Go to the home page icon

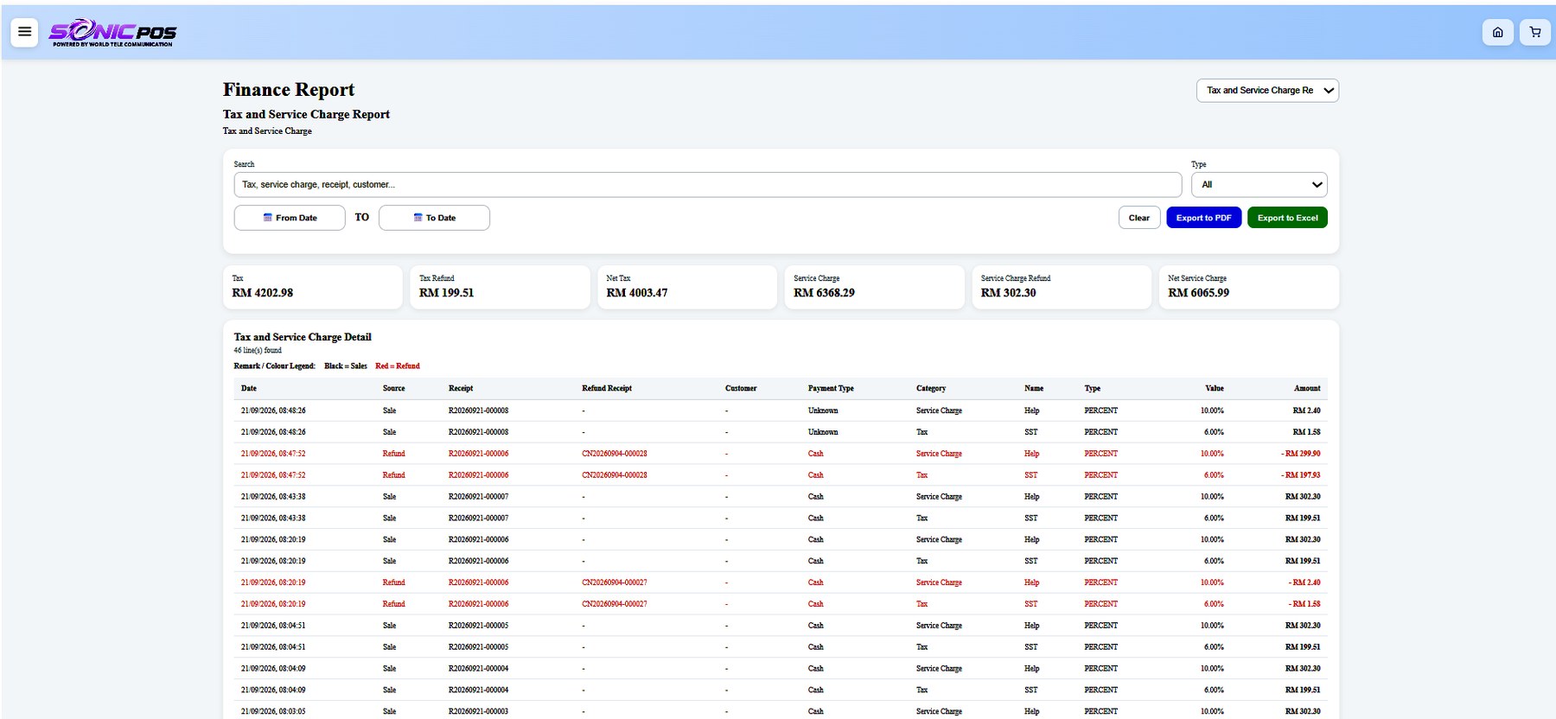click(1497, 32)
